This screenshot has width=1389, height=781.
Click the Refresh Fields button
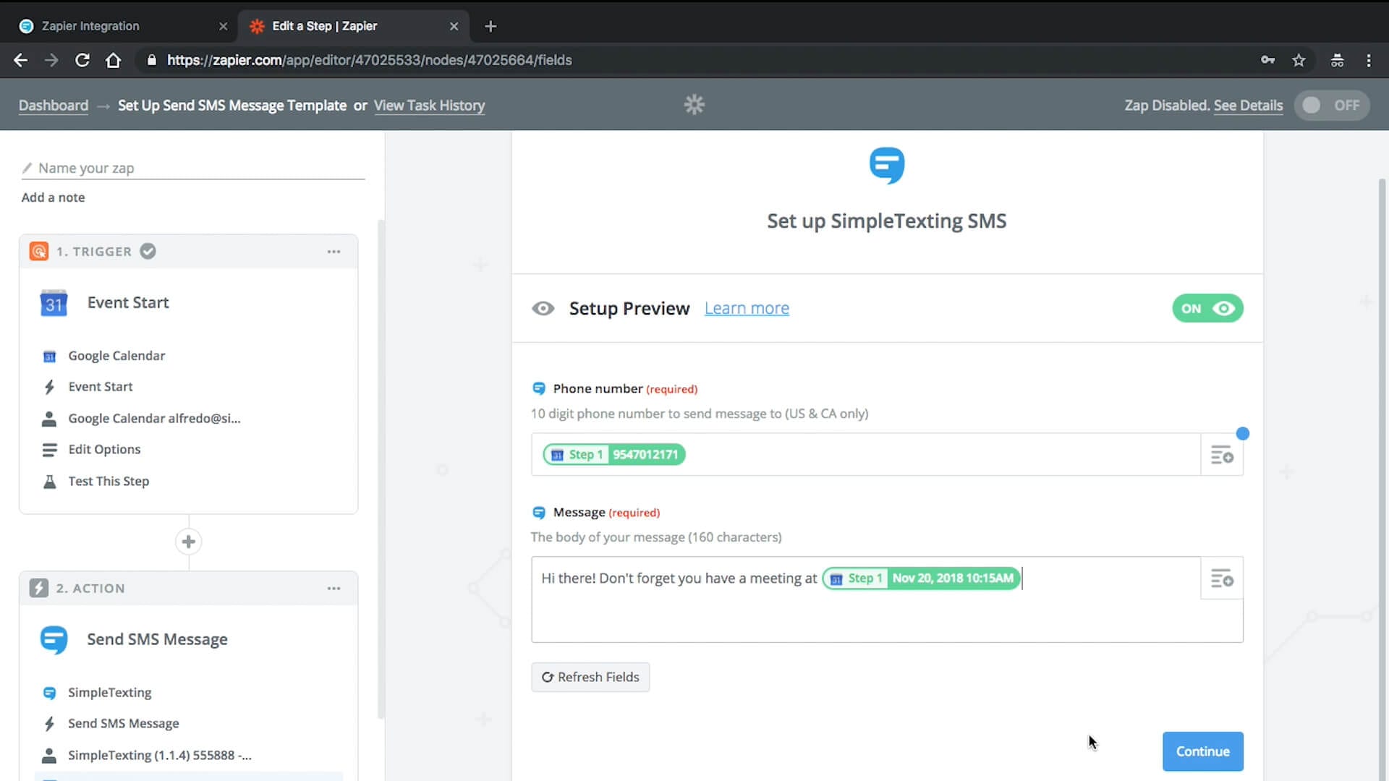pos(590,678)
